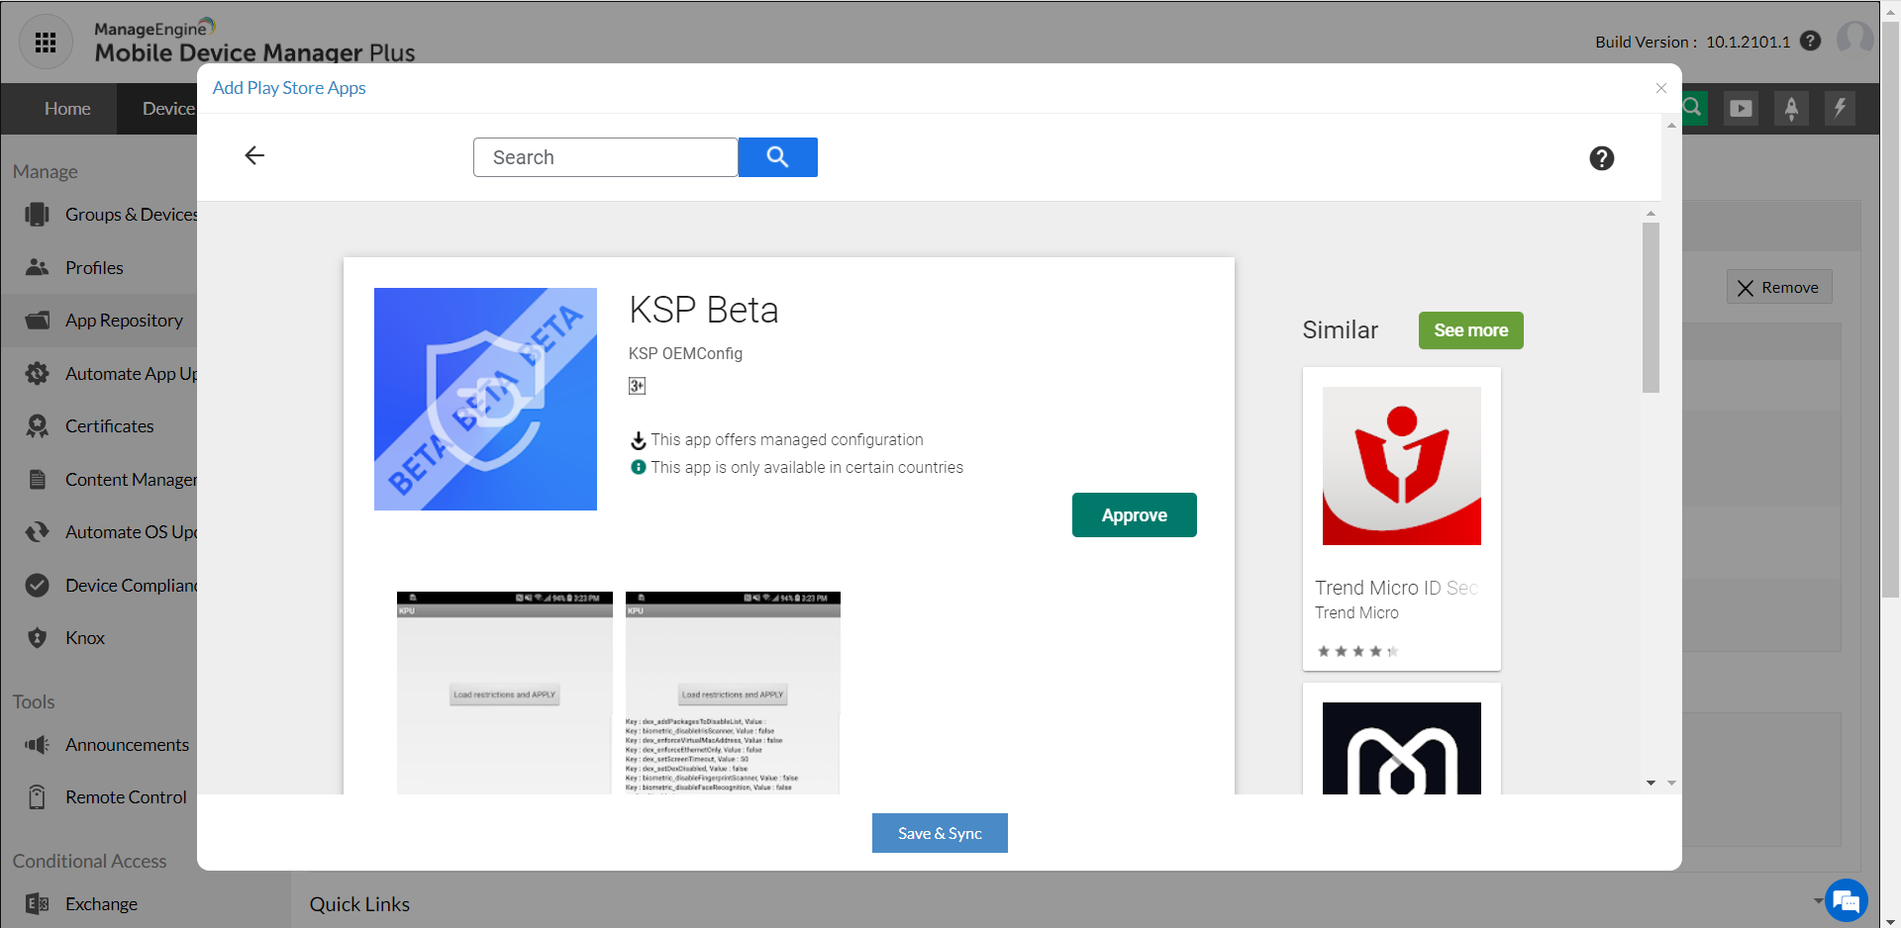
Task: Click the inner scrollbar down arrow
Action: 1651,783
